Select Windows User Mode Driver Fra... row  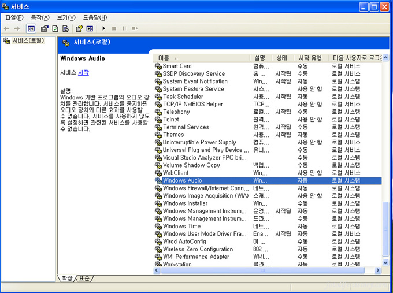(268, 234)
